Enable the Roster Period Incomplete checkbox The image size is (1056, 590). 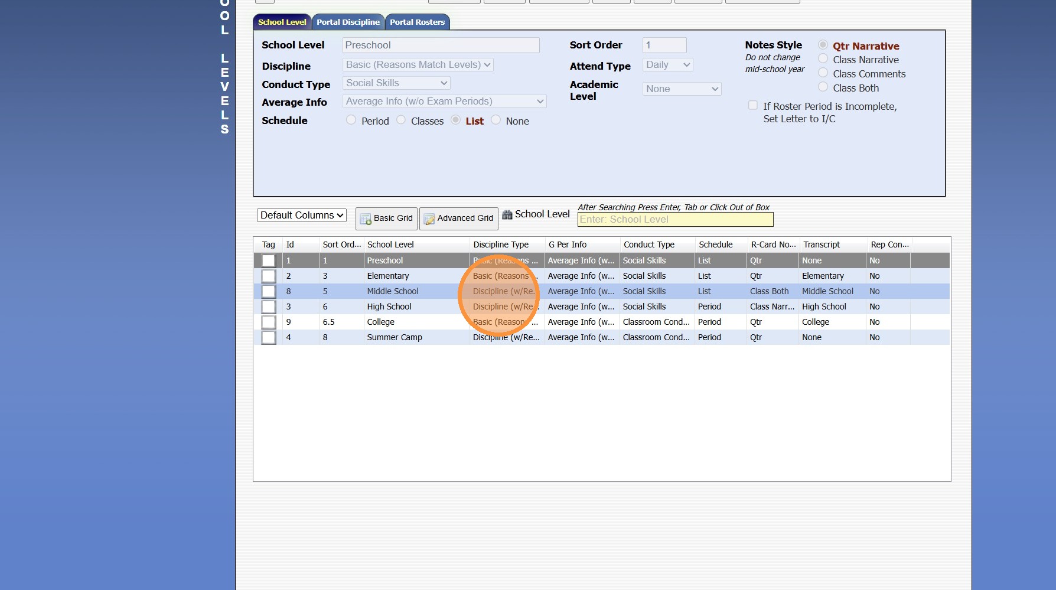(x=752, y=106)
